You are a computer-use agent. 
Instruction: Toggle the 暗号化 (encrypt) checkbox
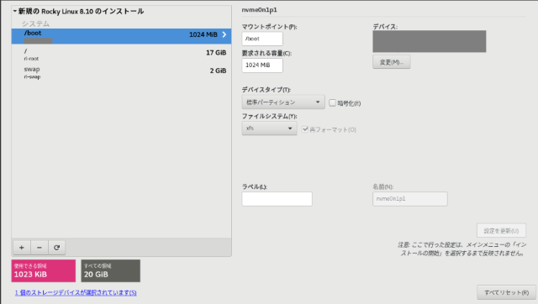332,102
